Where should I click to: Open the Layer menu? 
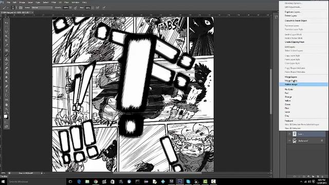(x=30, y=2)
